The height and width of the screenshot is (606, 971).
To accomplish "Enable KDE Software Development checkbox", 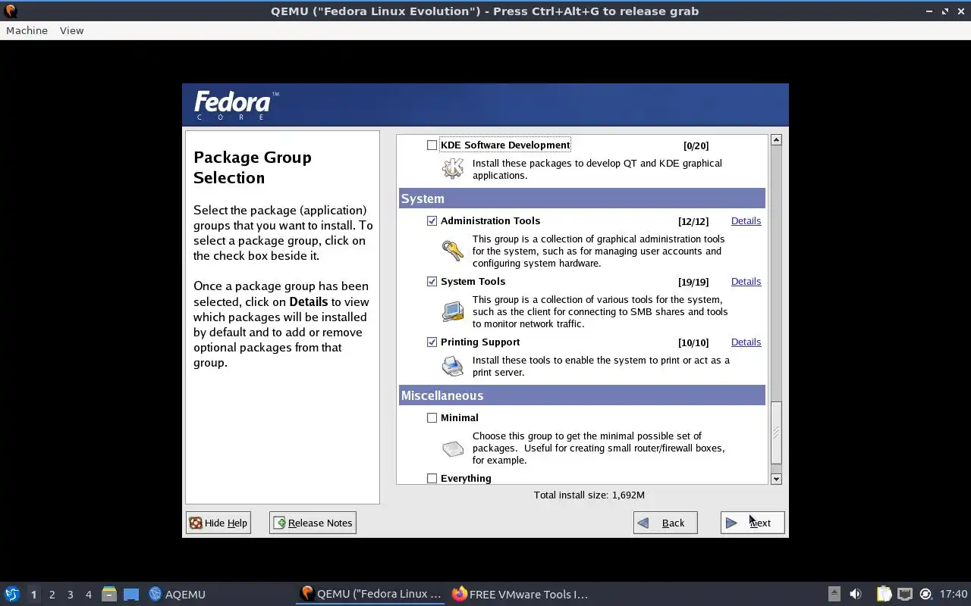I will click(x=432, y=145).
